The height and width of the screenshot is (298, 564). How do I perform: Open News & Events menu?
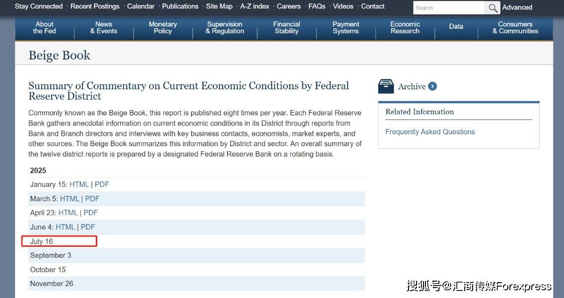pyautogui.click(x=104, y=28)
